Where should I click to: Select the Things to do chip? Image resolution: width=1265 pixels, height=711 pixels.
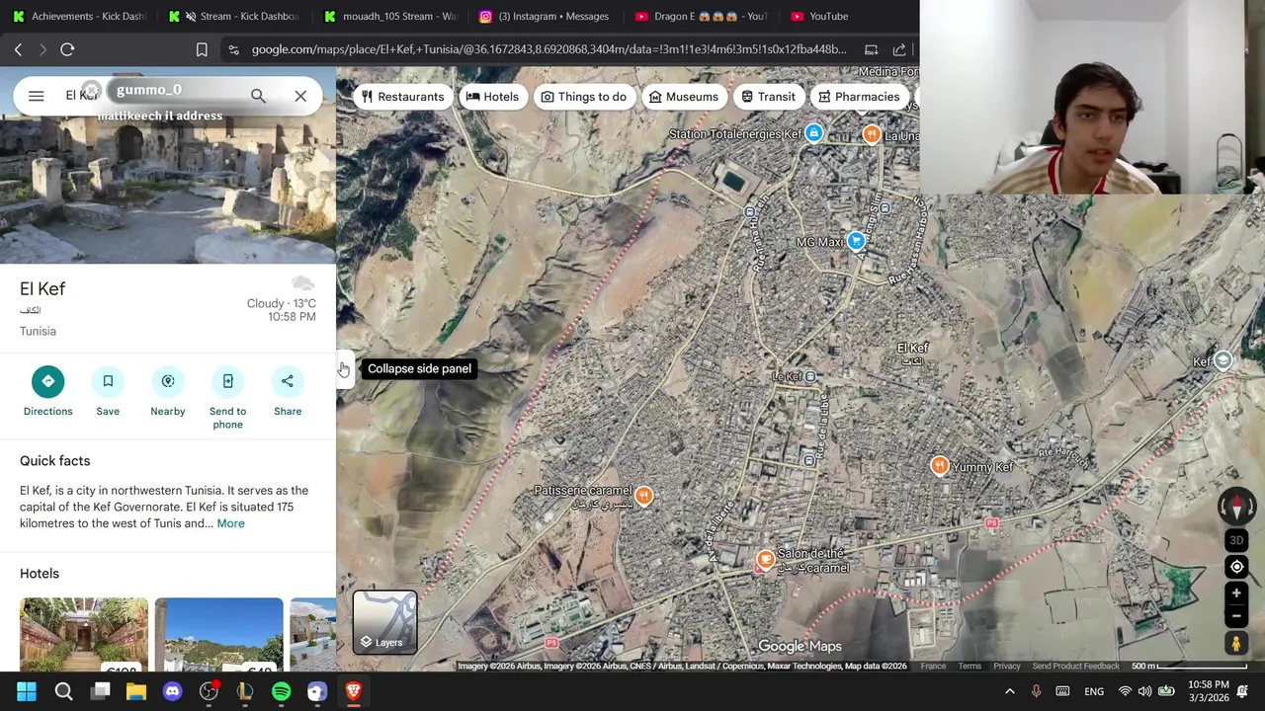coord(583,97)
